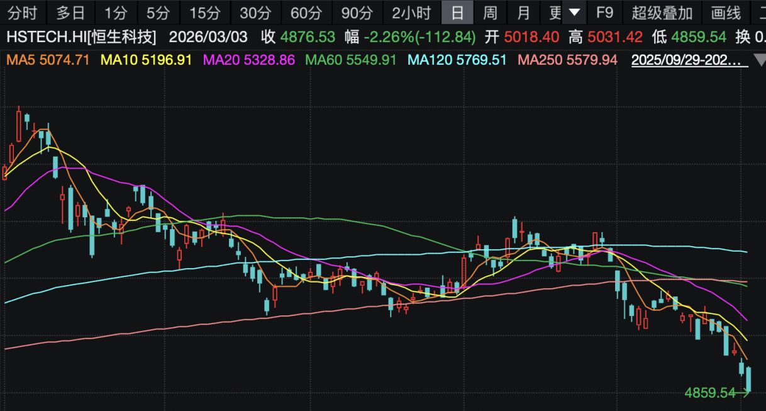Select the 60分 period tab

[x=306, y=12]
